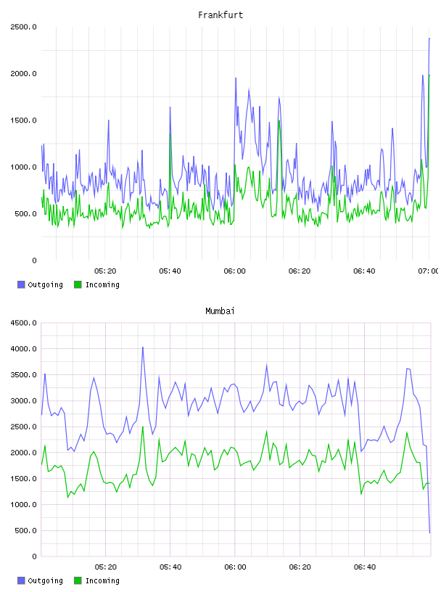
Task: Click the 4000.0 y-axis label in Mumbai chart
Action: tap(24, 349)
